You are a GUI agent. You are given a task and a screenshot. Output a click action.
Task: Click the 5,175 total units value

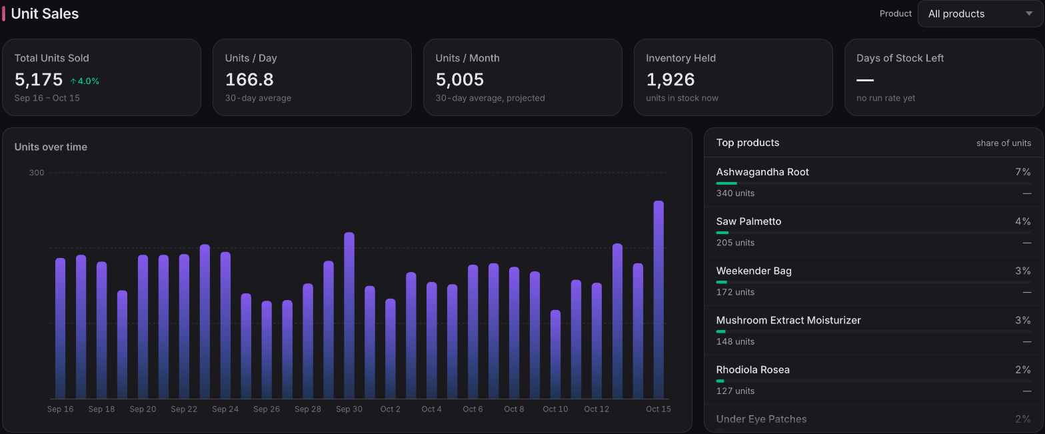[x=39, y=80]
